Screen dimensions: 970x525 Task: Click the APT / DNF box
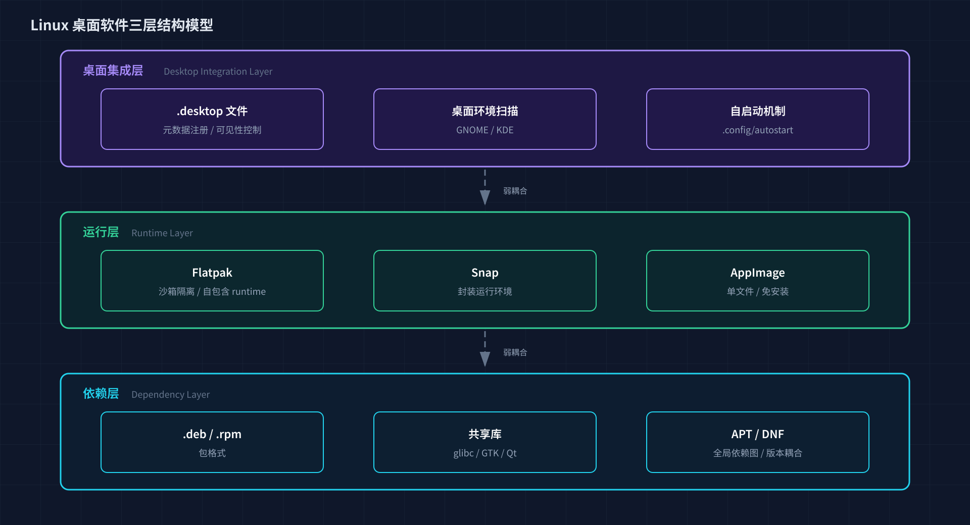758,442
